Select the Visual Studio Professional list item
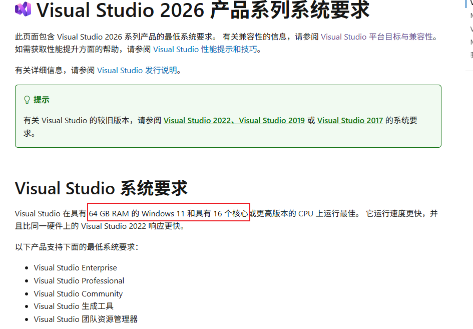This screenshot has height=329, width=473. pos(79,281)
